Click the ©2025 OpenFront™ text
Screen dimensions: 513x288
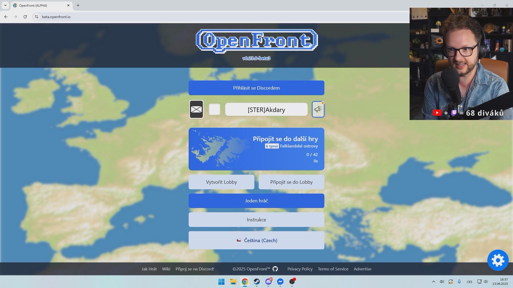click(x=251, y=269)
